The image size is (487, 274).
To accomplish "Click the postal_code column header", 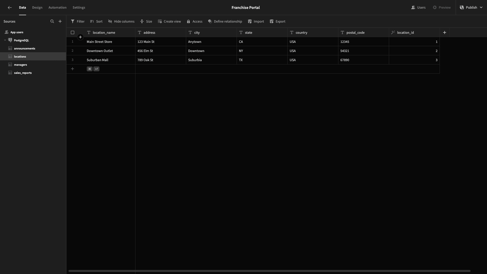I will [363, 32].
